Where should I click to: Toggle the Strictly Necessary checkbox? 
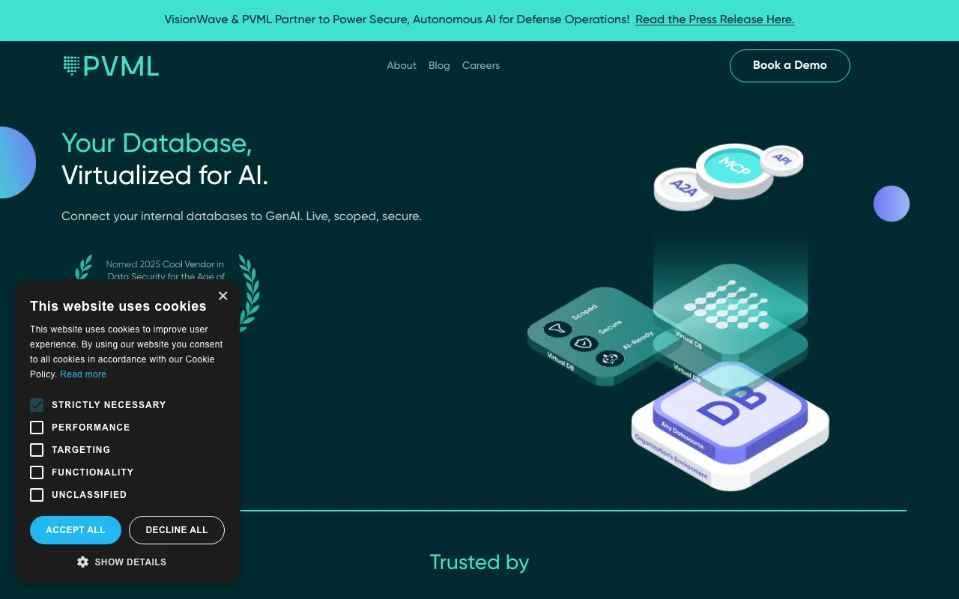37,405
